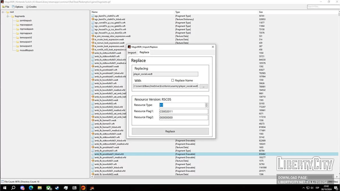
Task: Click the browse "..." button
Action: point(203,86)
